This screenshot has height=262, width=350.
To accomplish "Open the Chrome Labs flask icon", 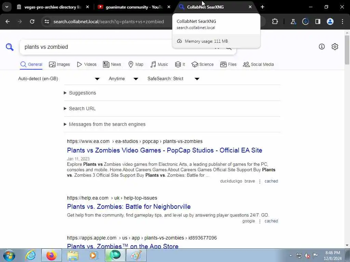I will 293,21.
